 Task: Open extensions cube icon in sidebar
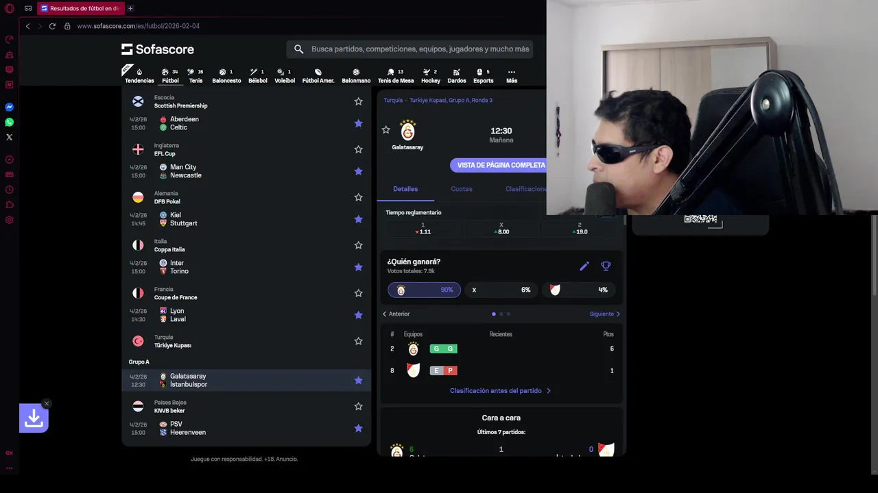10,205
